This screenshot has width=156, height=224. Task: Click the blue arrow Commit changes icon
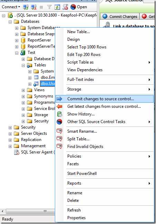coord(59,99)
